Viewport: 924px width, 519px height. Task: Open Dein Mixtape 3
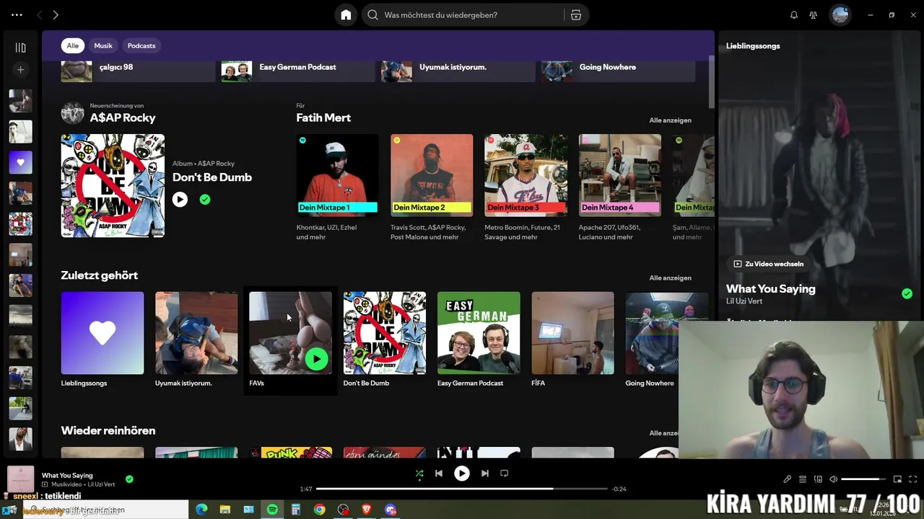[x=526, y=175]
